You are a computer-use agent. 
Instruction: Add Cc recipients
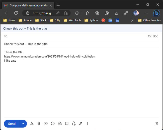point(150,36)
